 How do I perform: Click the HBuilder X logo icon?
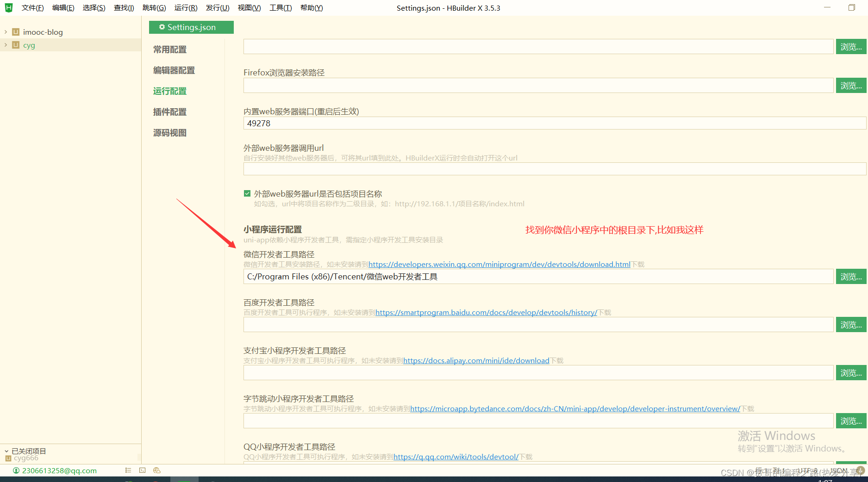pyautogui.click(x=8, y=7)
